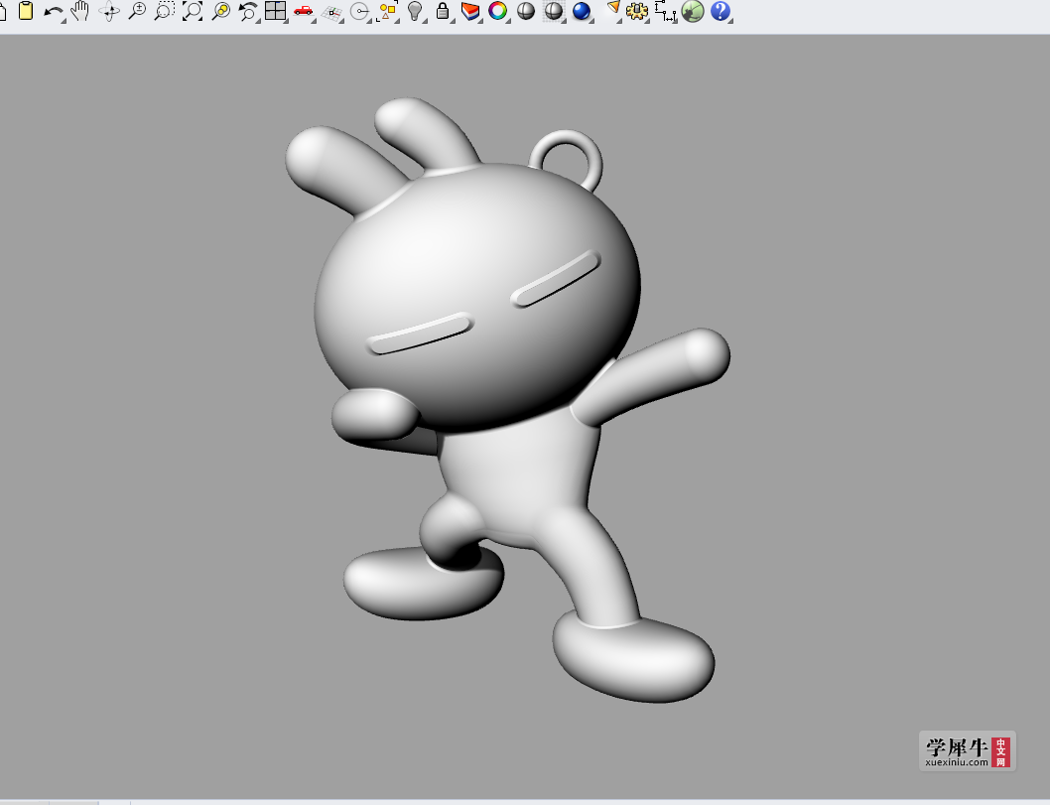Click the gray shaded sphere icon
The image size is (1050, 805).
[526, 11]
